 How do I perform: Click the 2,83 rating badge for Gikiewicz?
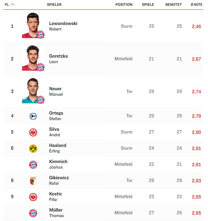tap(196, 180)
